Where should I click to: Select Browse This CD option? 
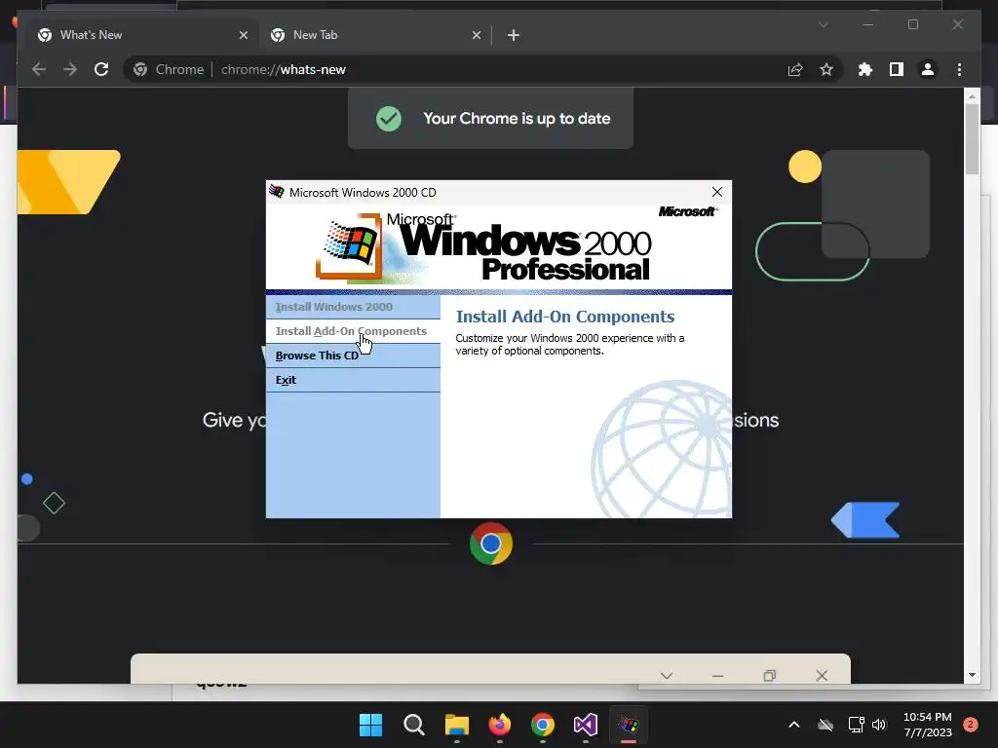point(353,355)
